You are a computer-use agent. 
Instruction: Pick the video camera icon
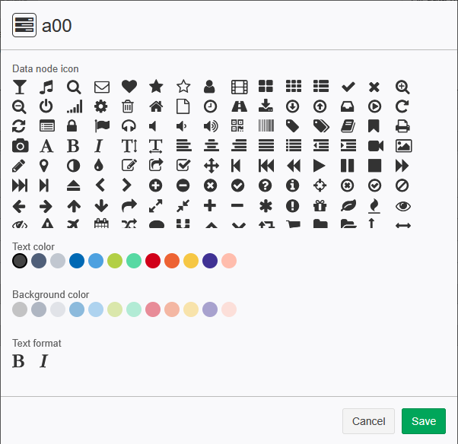376,146
